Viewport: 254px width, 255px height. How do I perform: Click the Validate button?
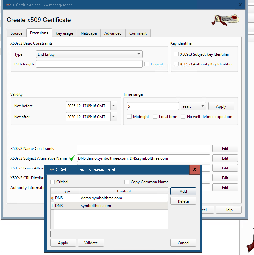91,243
